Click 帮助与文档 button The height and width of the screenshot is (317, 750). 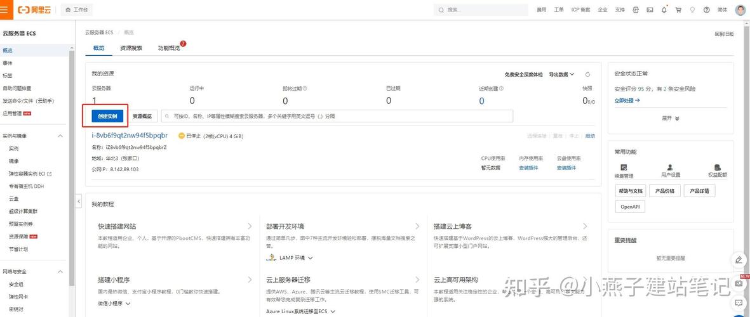(x=631, y=191)
